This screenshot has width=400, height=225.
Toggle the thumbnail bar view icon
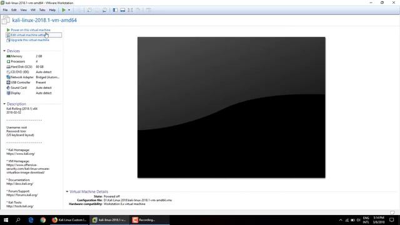(122, 10)
